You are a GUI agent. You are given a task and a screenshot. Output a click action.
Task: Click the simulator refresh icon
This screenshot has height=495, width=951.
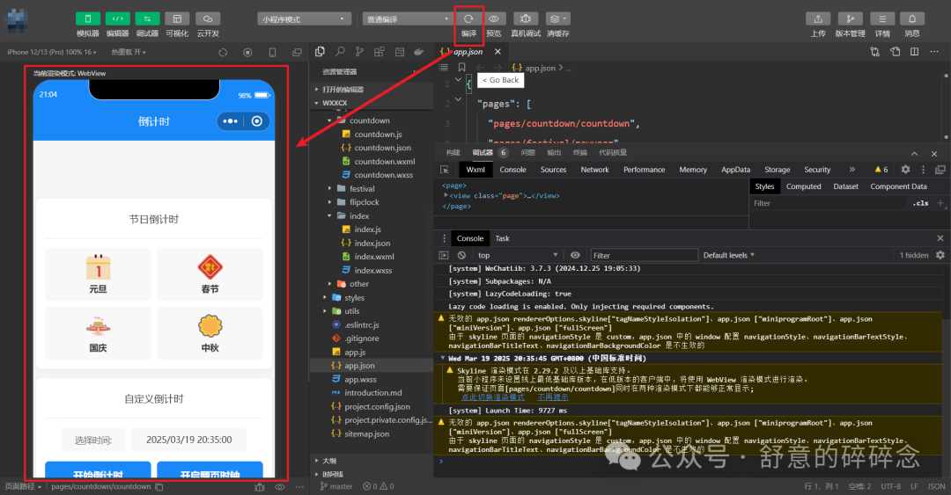point(223,53)
